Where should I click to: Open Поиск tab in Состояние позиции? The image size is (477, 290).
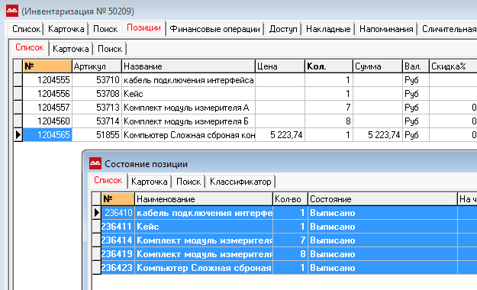(189, 182)
